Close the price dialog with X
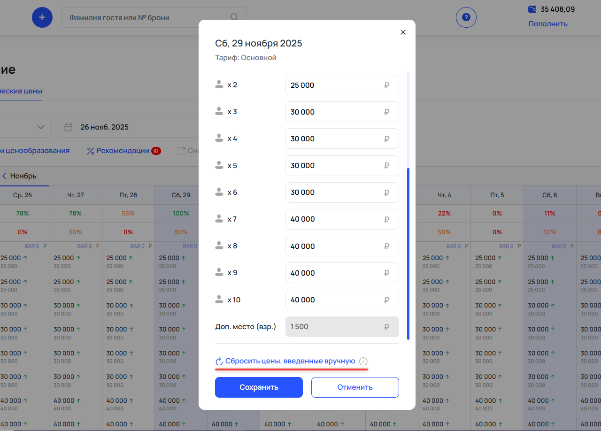This screenshot has width=601, height=431. [403, 32]
